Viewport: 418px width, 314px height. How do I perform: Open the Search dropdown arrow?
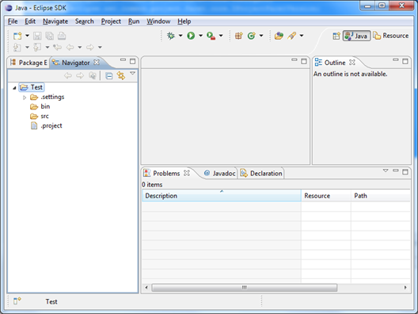point(302,35)
